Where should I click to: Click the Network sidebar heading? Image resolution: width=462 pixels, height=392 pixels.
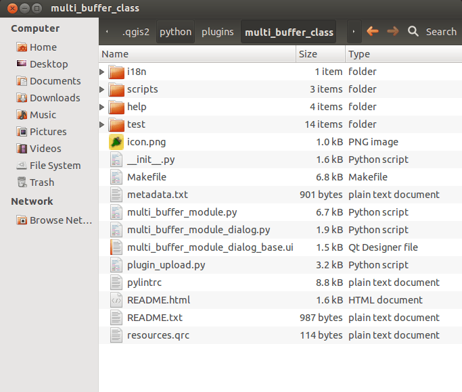click(32, 201)
